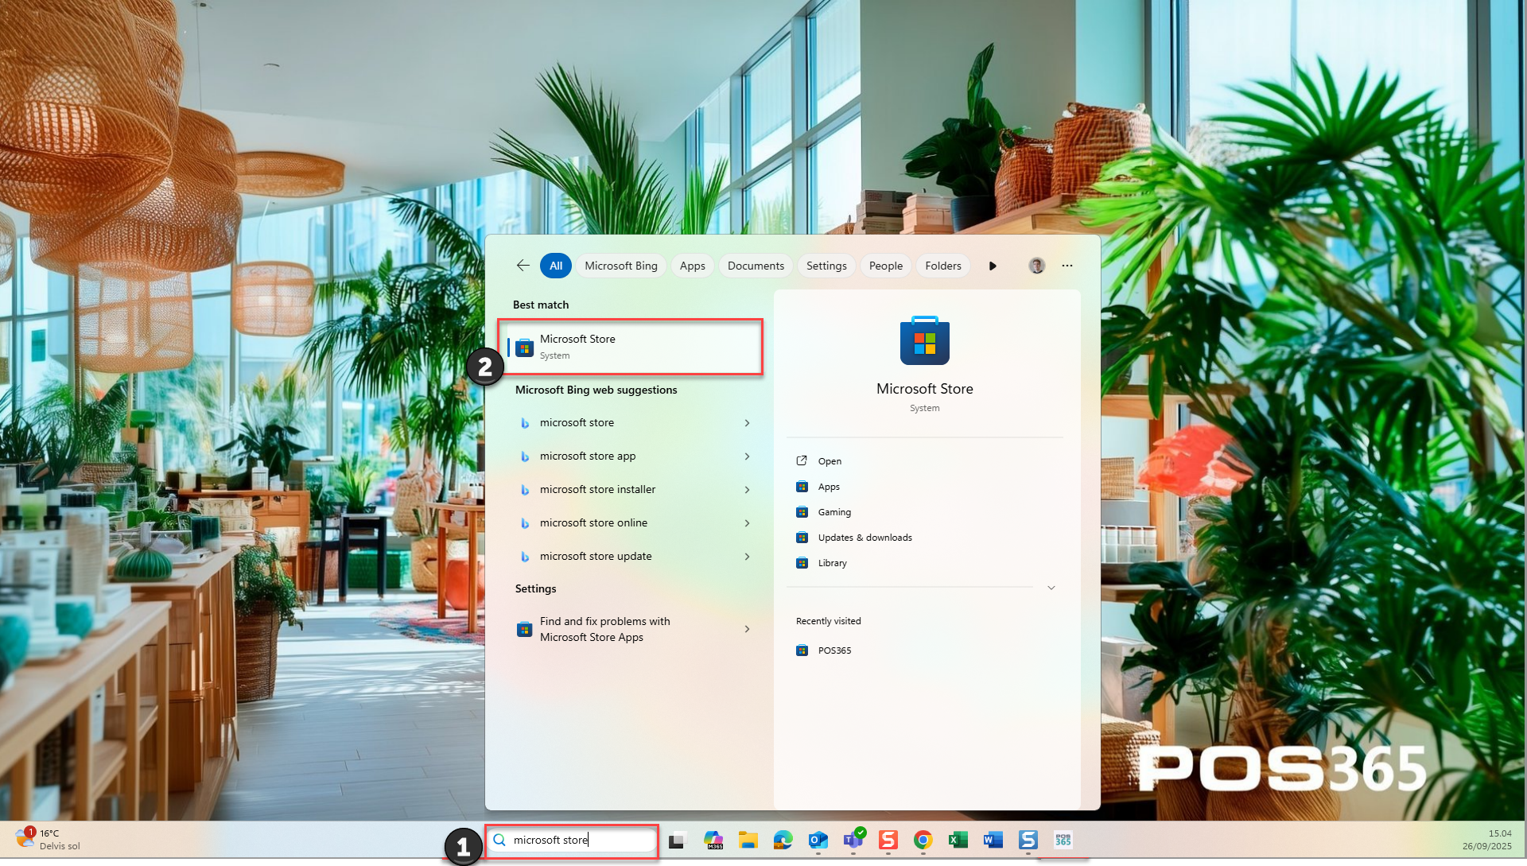Open Task View from the taskbar
Viewport: 1527px width, 866px height.
[678, 841]
